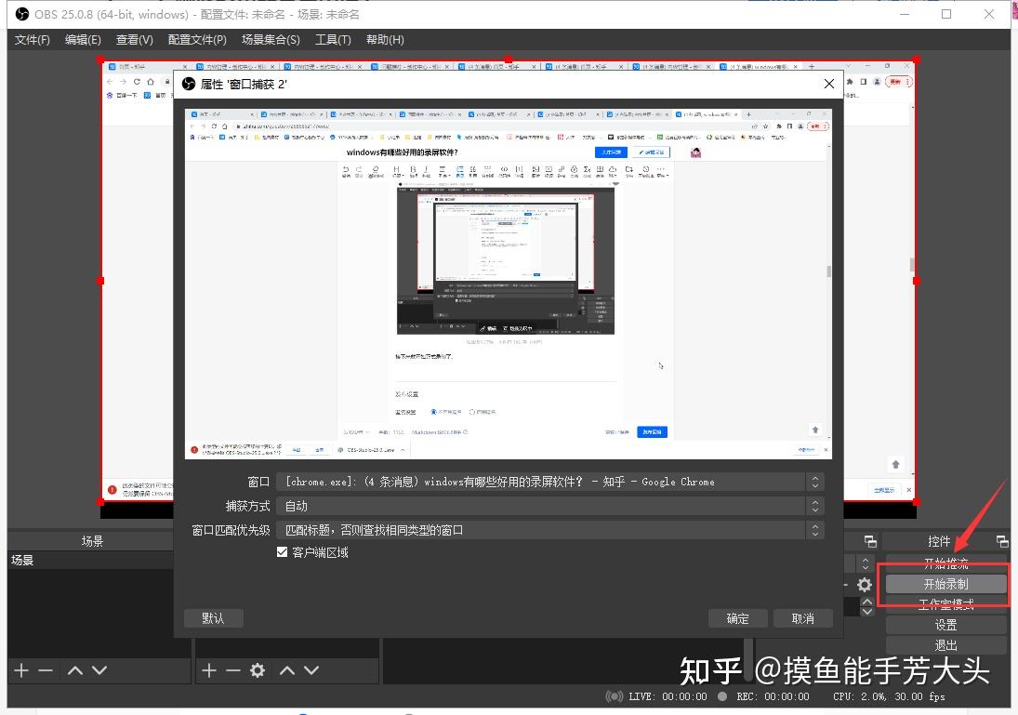1018x715 pixels.
Task: Click the 控件 panel header
Action: pyautogui.click(x=939, y=541)
